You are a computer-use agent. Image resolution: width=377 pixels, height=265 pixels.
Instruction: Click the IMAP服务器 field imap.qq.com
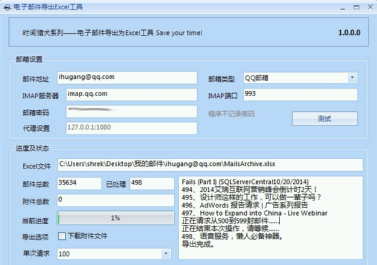tap(132, 94)
